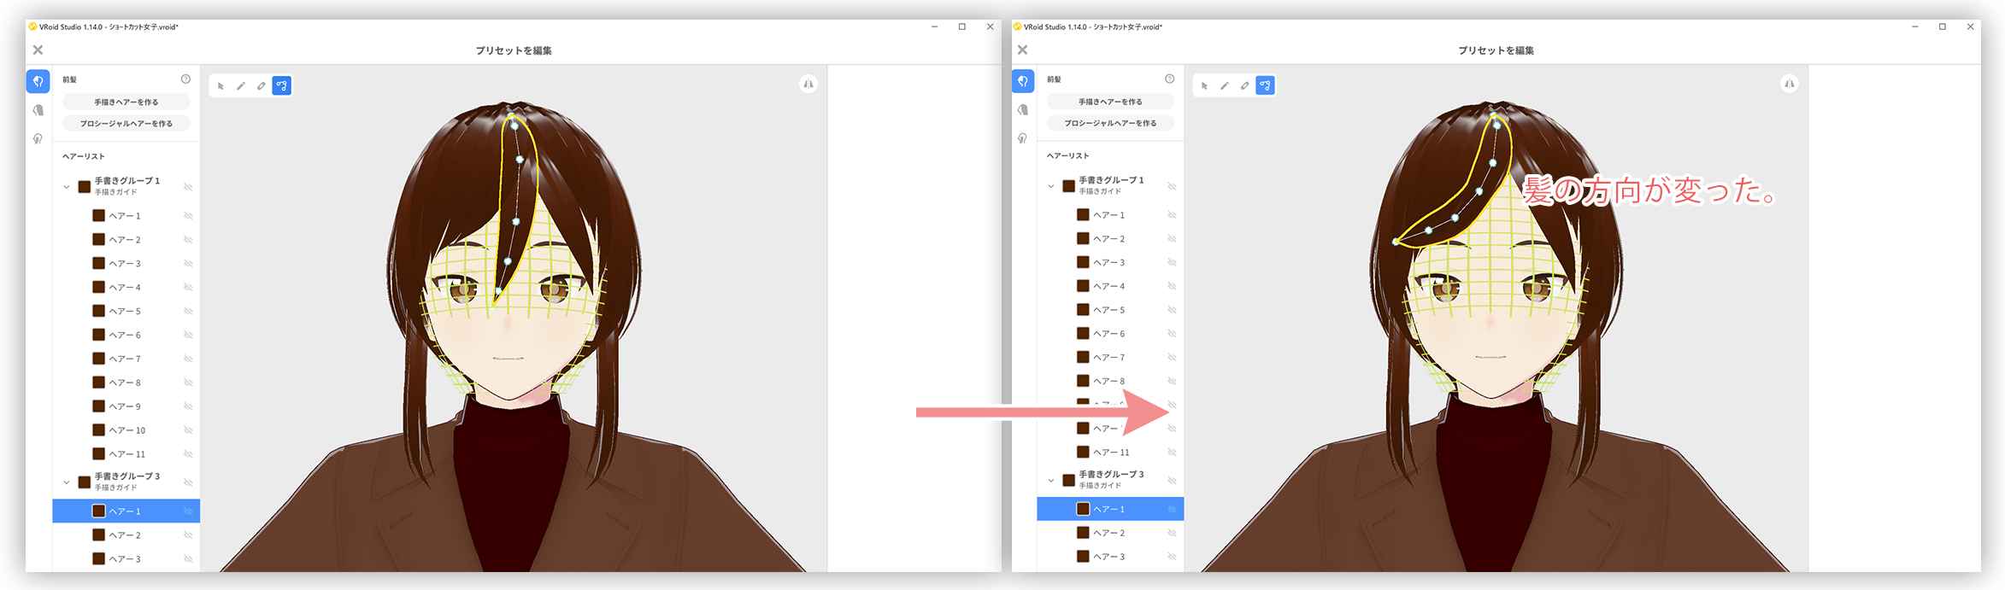Select the arrow selection tool in left window
The height and width of the screenshot is (590, 2005).
tap(220, 86)
